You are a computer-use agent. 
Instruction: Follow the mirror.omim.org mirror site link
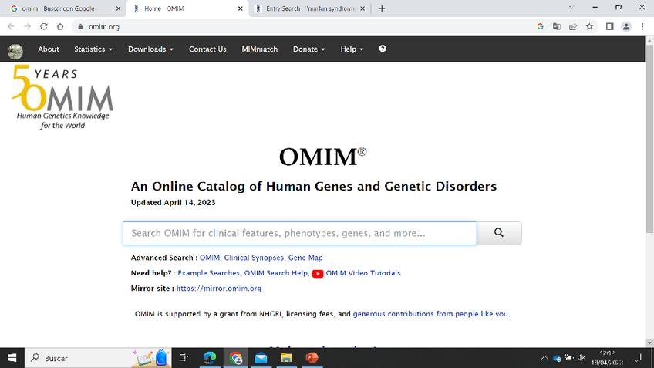(x=218, y=289)
